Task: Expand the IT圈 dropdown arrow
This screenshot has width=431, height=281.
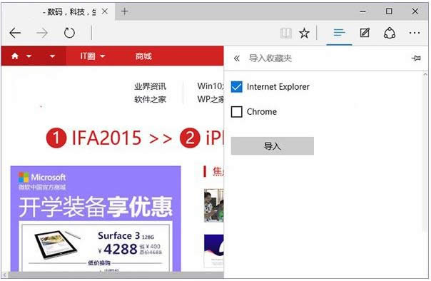Action: 103,56
